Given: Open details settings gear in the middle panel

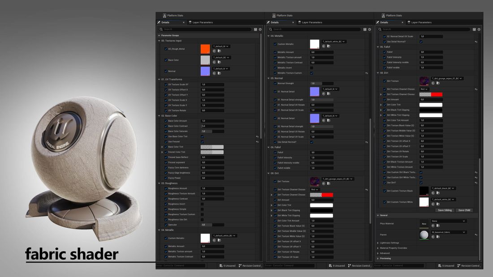Looking at the screenshot, I should pyautogui.click(x=369, y=29).
